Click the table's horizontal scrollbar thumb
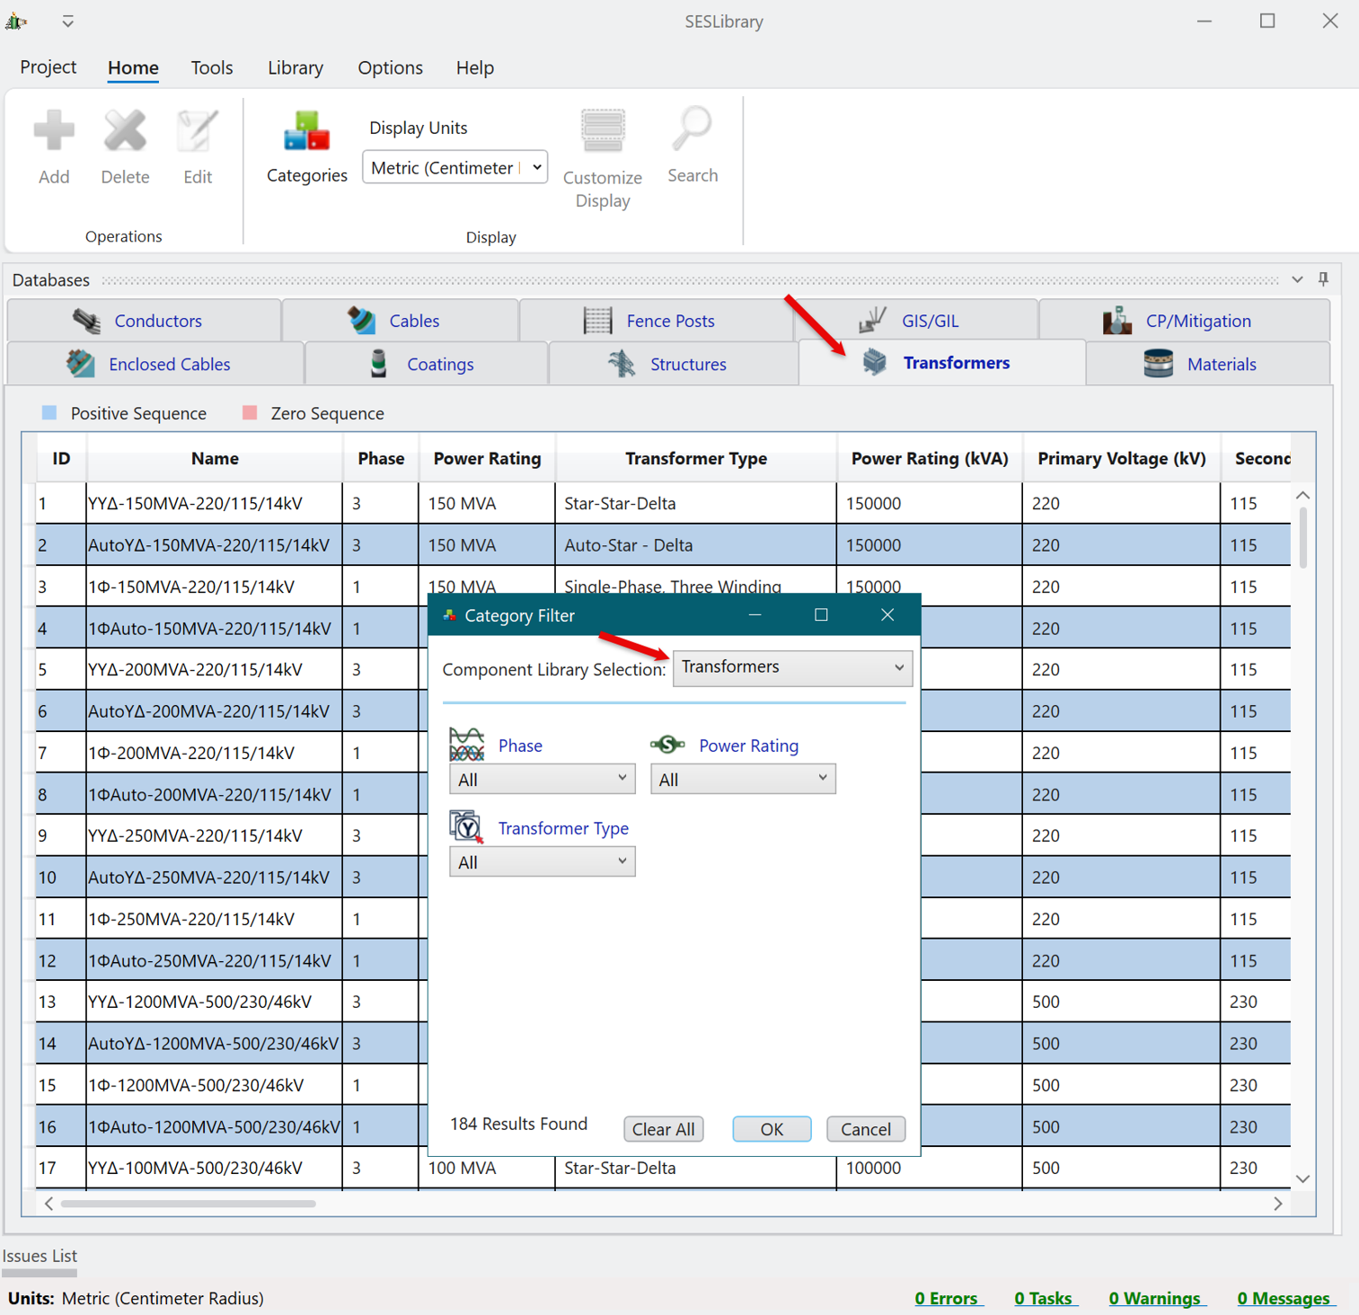Viewport: 1359px width, 1315px height. coord(189,1204)
